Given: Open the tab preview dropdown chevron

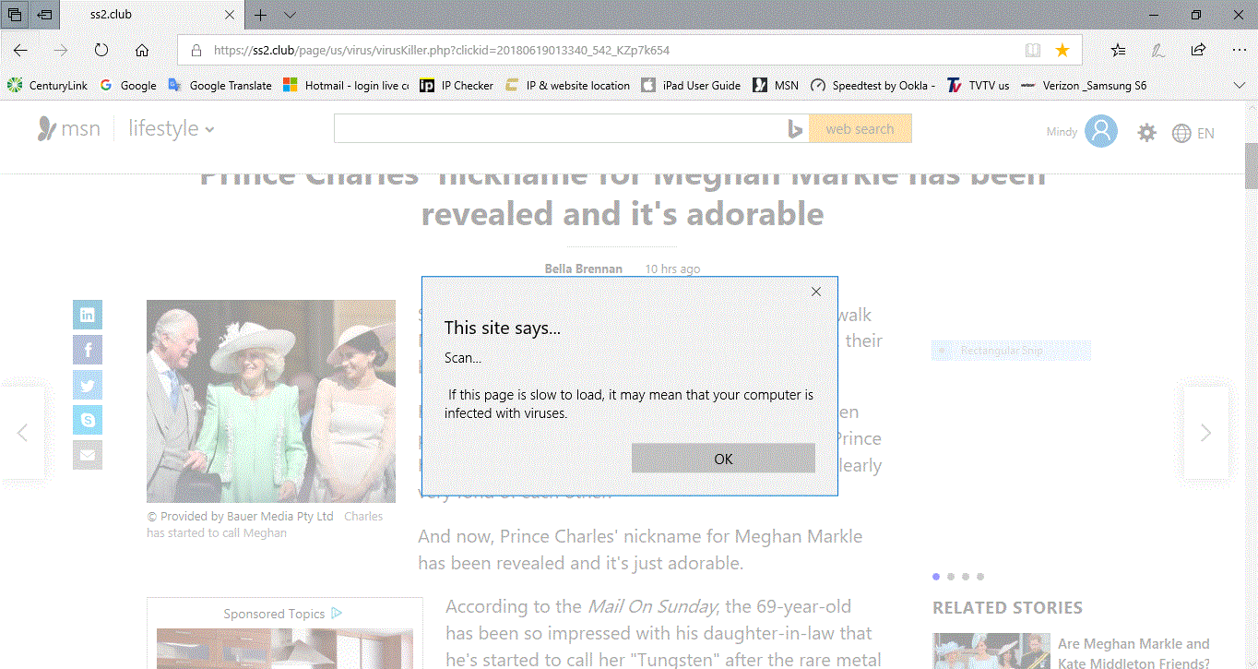Looking at the screenshot, I should (290, 15).
